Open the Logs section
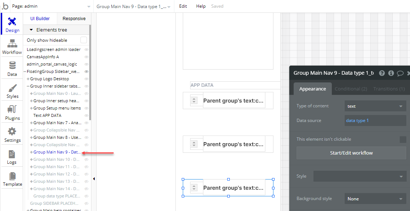This screenshot has width=410, height=211. [12, 157]
